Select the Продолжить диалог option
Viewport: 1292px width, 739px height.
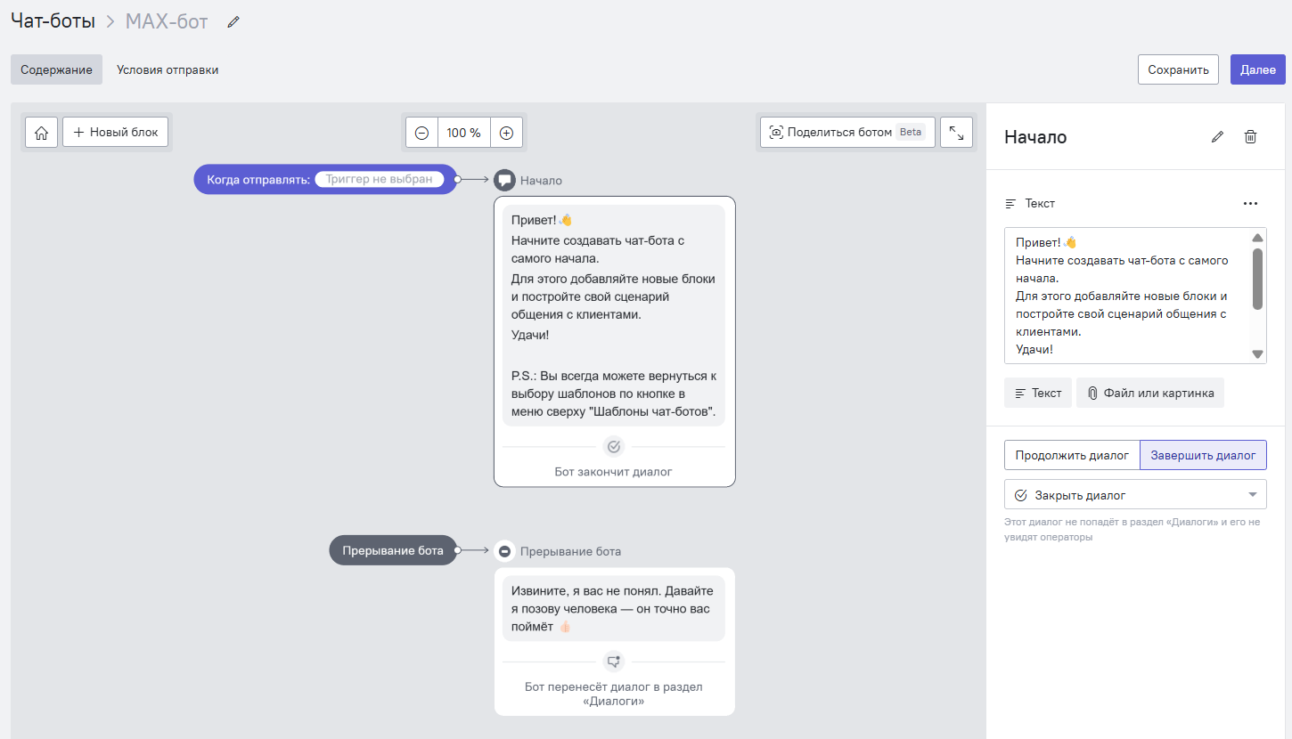[1072, 455]
